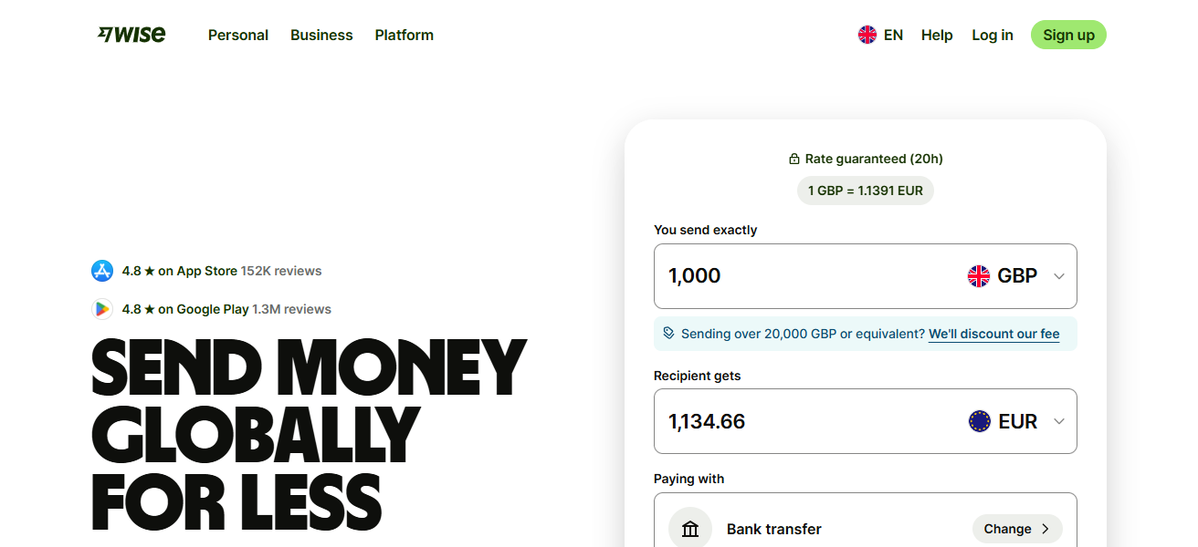Viewport: 1198px width, 547px height.
Task: Click the bank icon next to Bank transfer
Action: pyautogui.click(x=689, y=527)
